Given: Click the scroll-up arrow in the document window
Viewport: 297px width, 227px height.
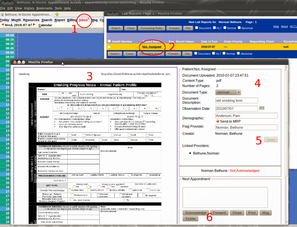Looking at the screenshot, I should tap(287, 67).
